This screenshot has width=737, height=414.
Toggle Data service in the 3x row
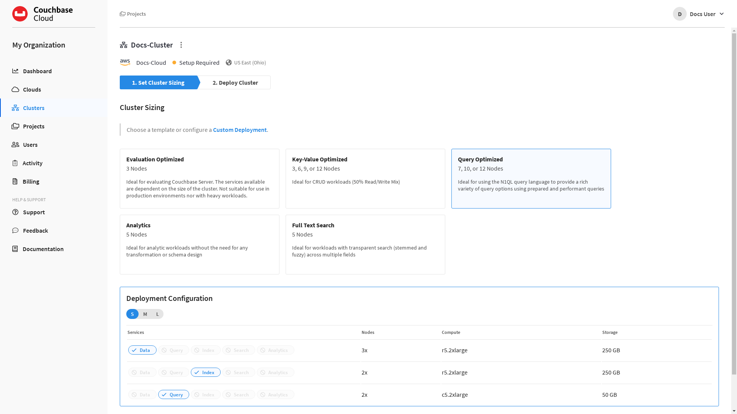click(142, 350)
